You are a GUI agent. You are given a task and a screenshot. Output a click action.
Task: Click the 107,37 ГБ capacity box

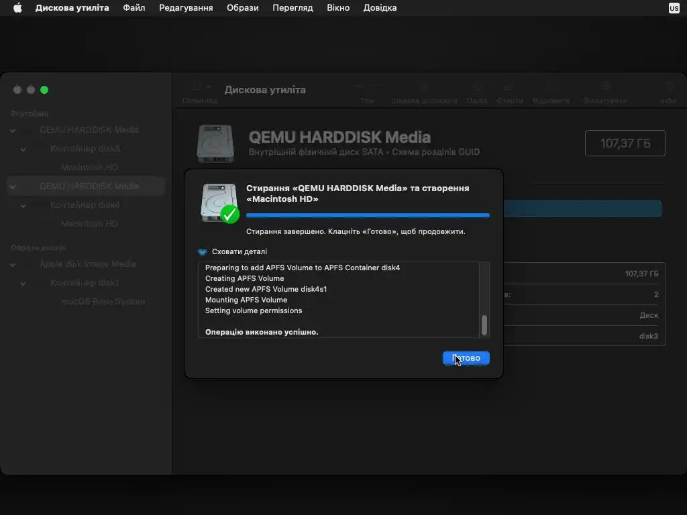(x=625, y=144)
